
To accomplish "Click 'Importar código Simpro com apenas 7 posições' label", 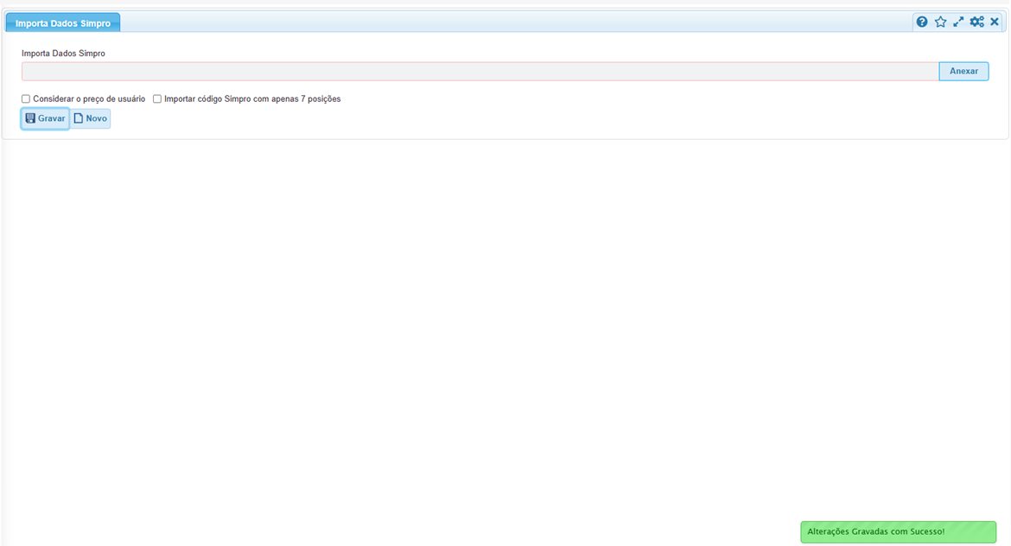I will pyautogui.click(x=252, y=99).
